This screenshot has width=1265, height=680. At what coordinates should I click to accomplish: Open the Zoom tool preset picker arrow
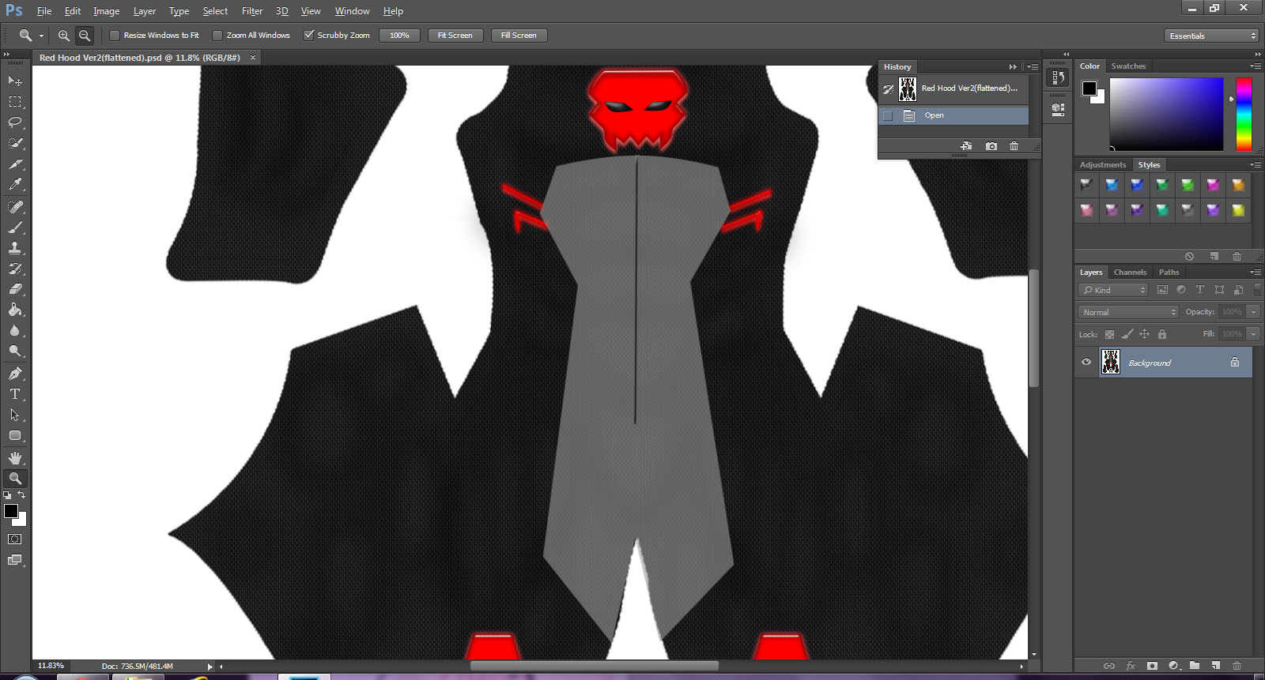click(41, 36)
